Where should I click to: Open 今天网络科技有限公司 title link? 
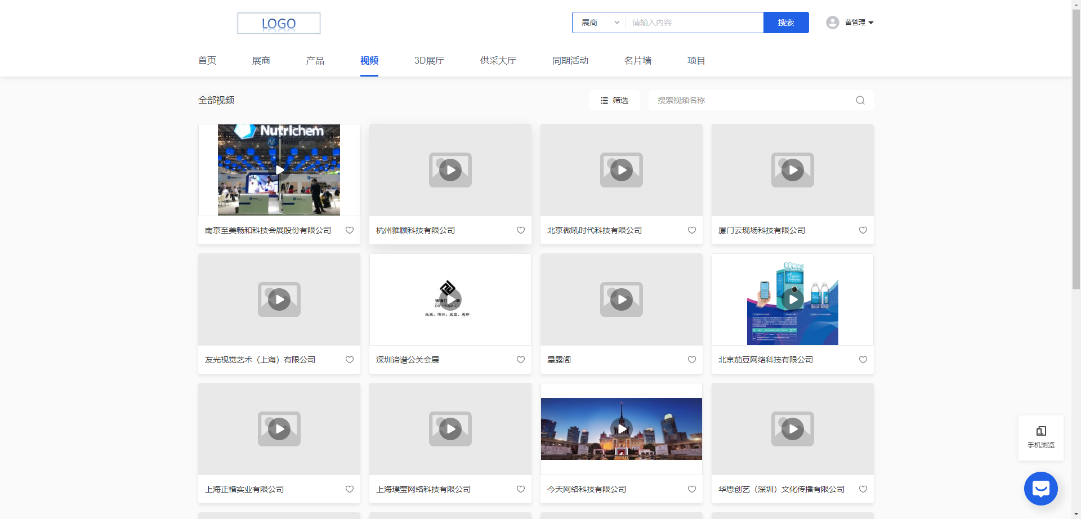(x=587, y=489)
